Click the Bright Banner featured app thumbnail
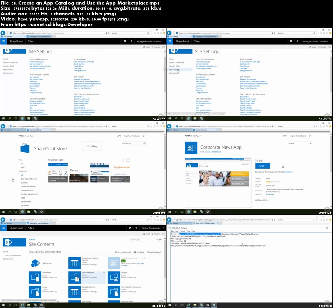The width and height of the screenshot is (333, 308). tap(79, 178)
